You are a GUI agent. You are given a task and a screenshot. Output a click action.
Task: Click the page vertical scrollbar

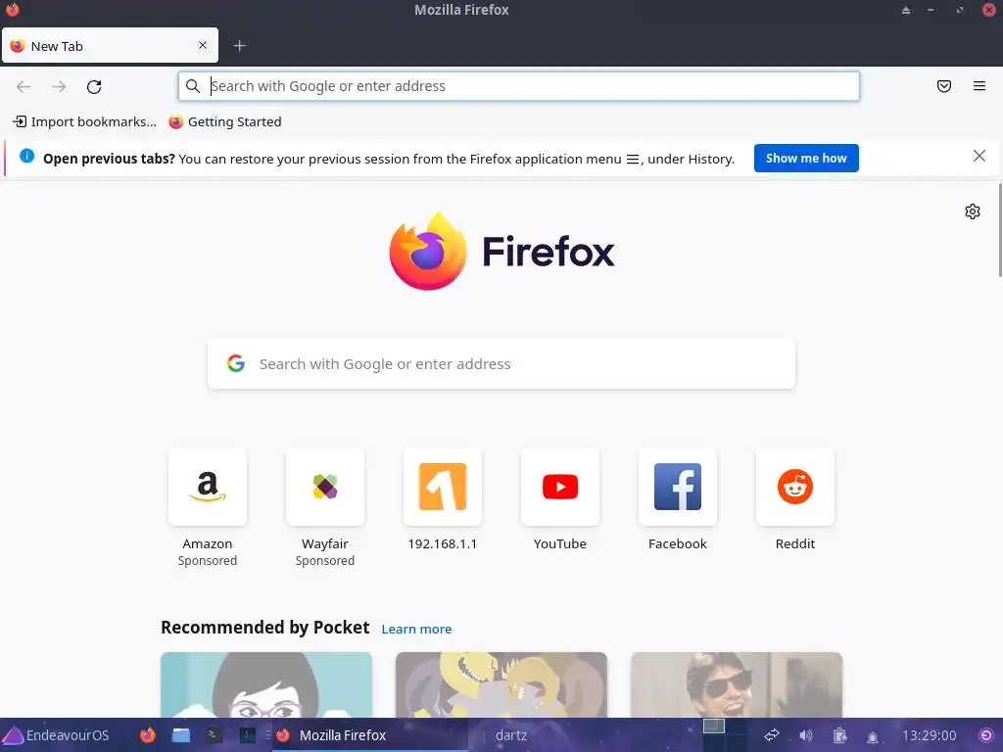tap(1000, 230)
